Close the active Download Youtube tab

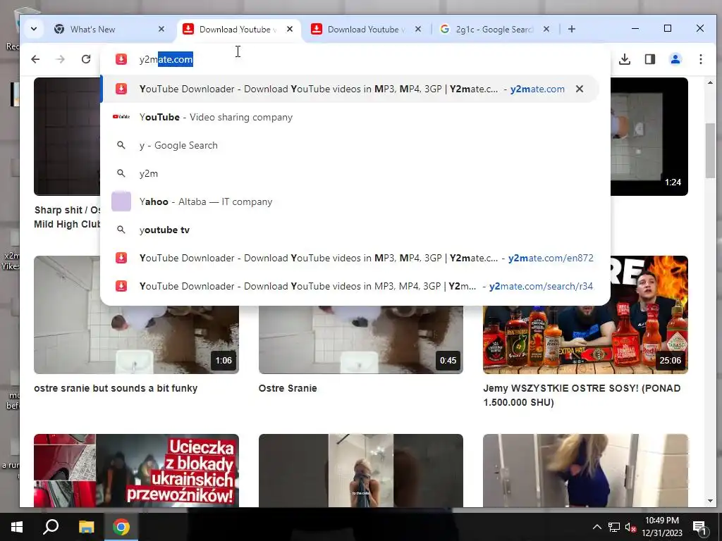click(290, 29)
